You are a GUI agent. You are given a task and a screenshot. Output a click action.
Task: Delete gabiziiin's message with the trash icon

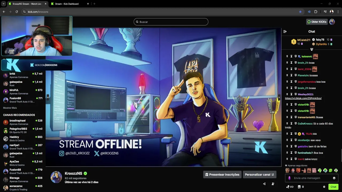coord(287,147)
